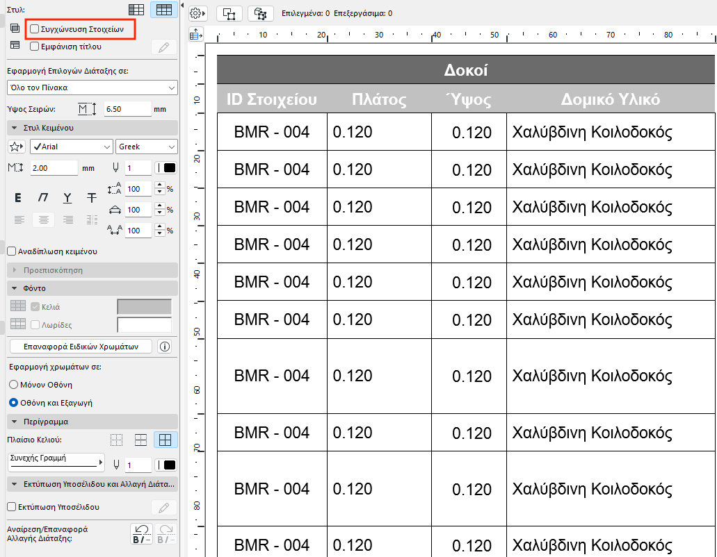This screenshot has height=557, width=717.
Task: Click the favorites star icon next to font
Action: pos(17,147)
